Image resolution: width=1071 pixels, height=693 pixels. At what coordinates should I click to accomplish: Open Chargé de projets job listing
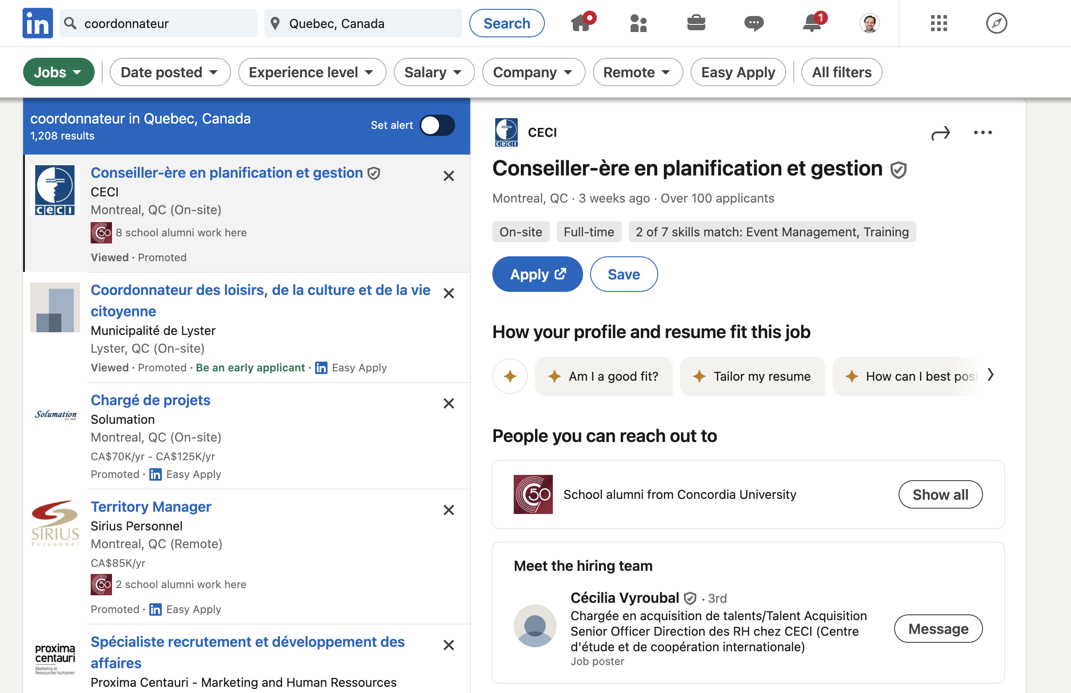click(x=150, y=400)
